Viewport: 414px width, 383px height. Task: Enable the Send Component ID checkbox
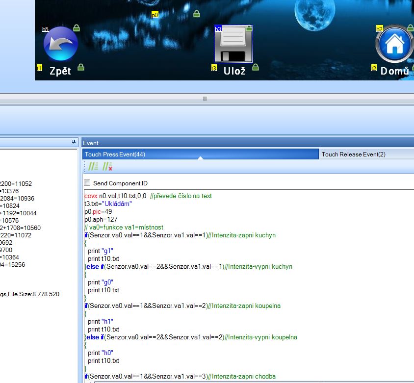tap(87, 183)
